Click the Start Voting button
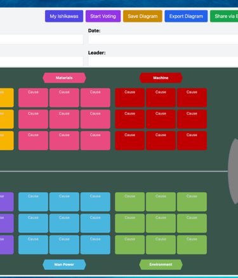 [x=103, y=16]
